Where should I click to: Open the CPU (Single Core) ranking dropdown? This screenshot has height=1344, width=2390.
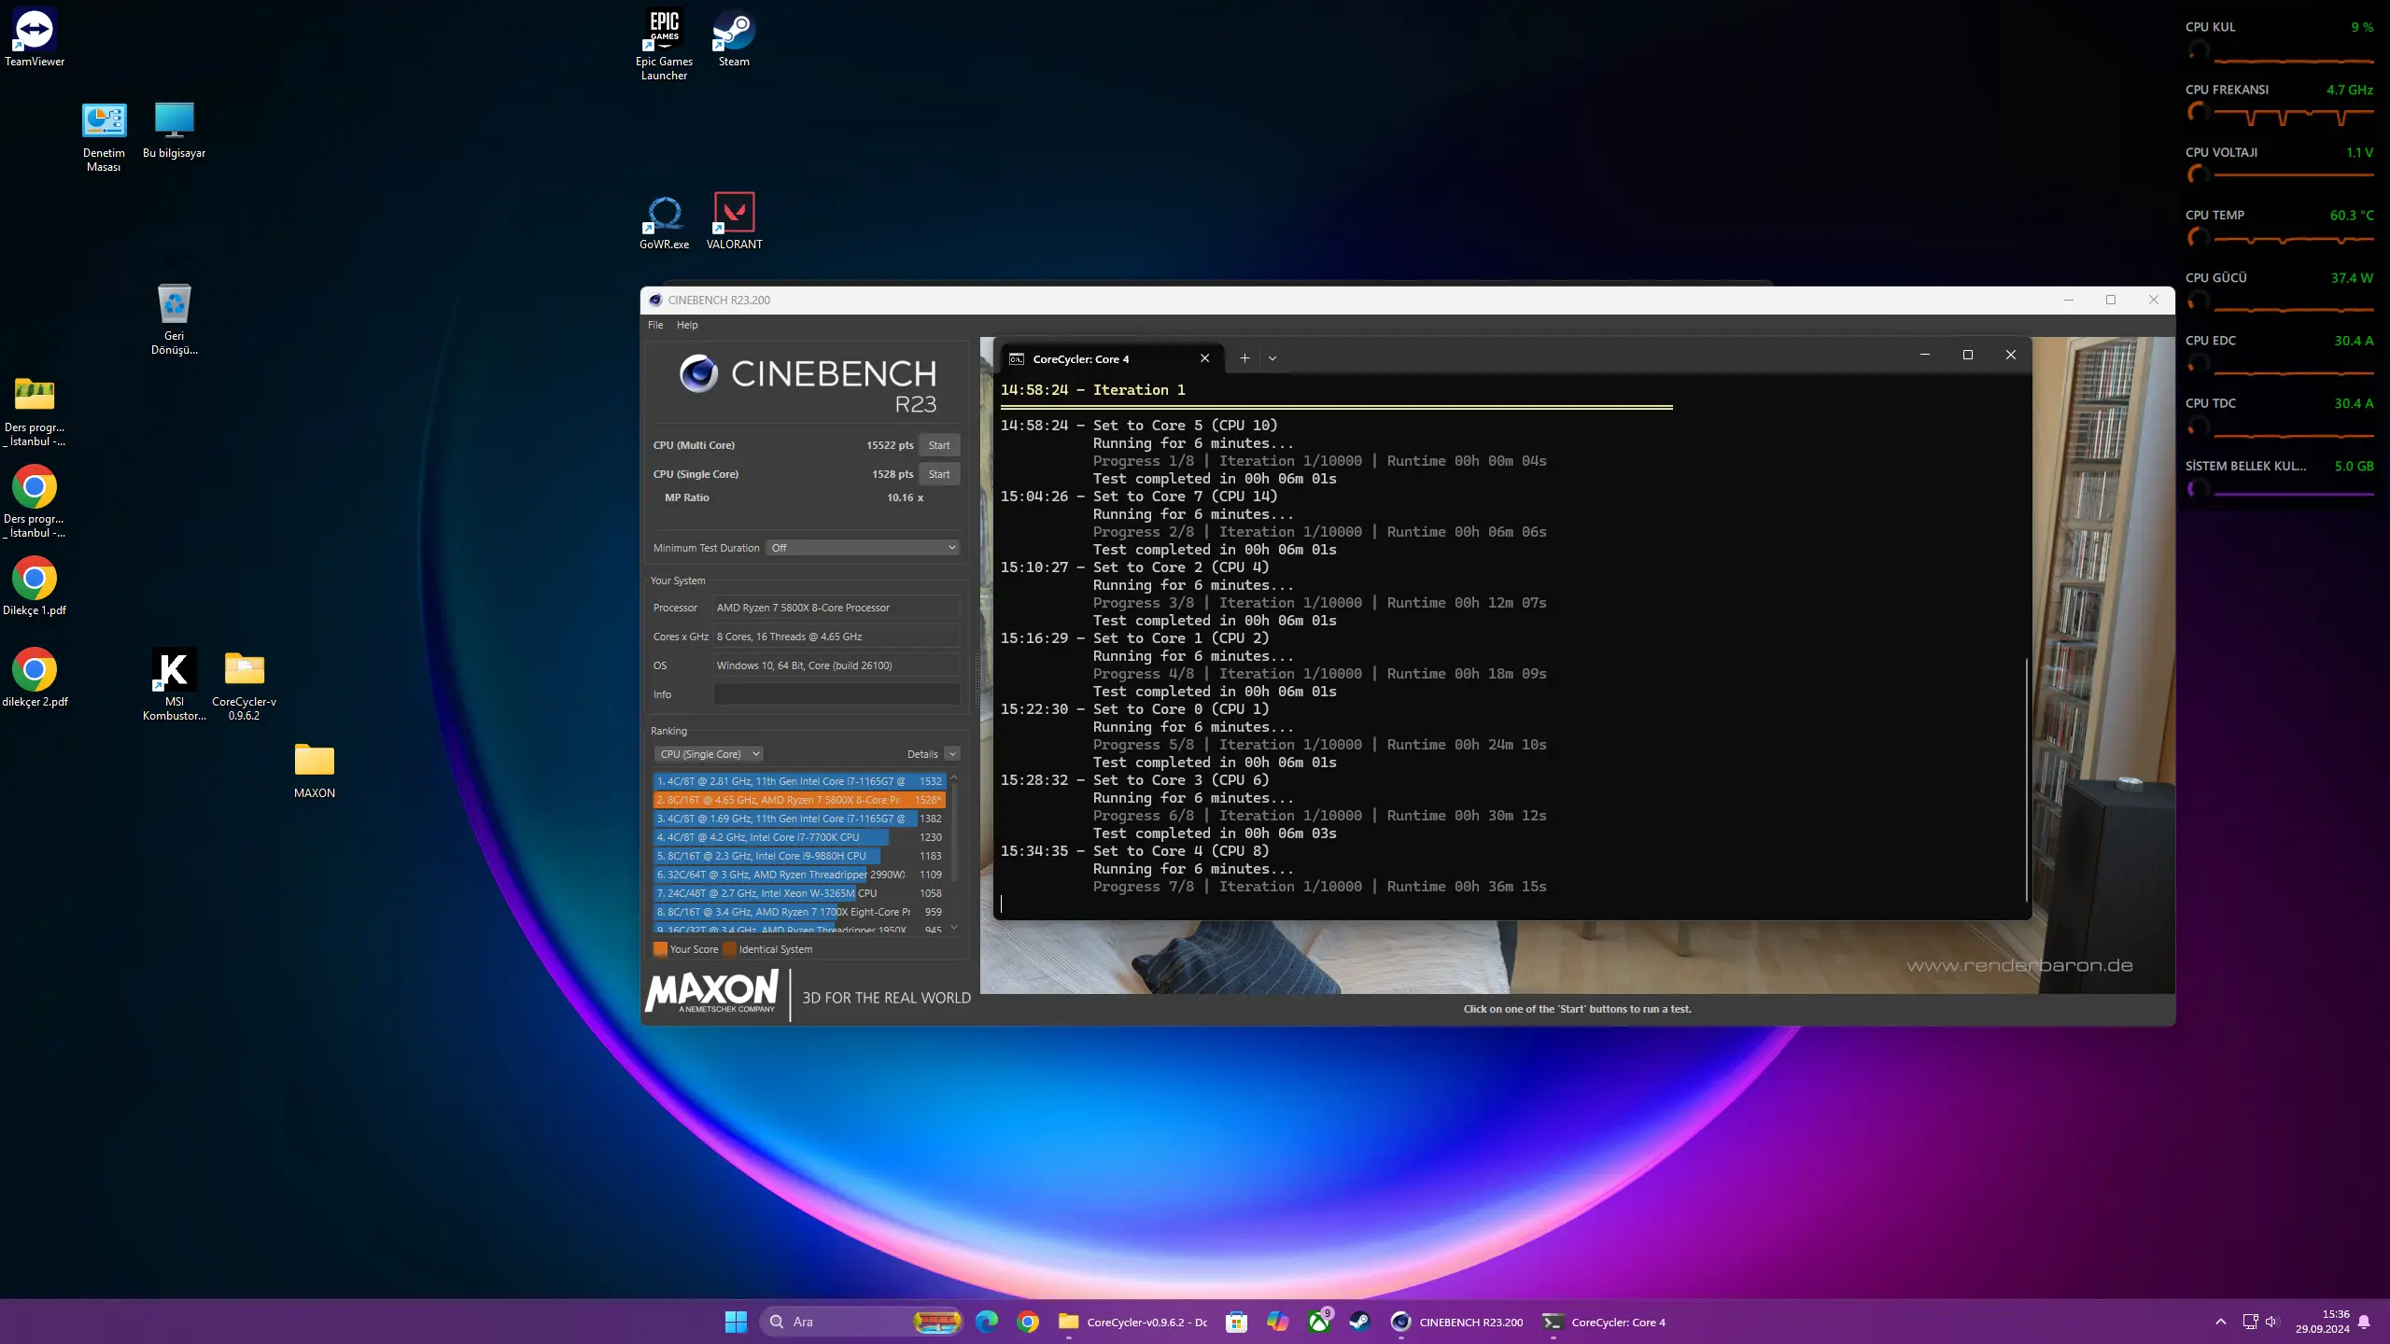[x=709, y=754]
